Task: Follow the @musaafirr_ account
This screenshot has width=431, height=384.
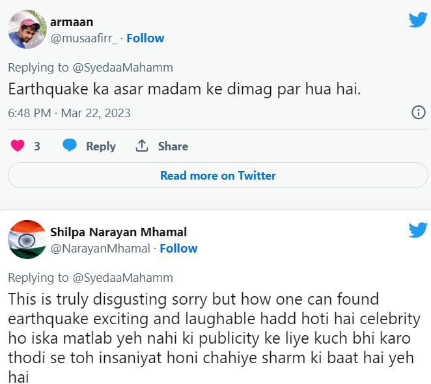Action: point(145,38)
